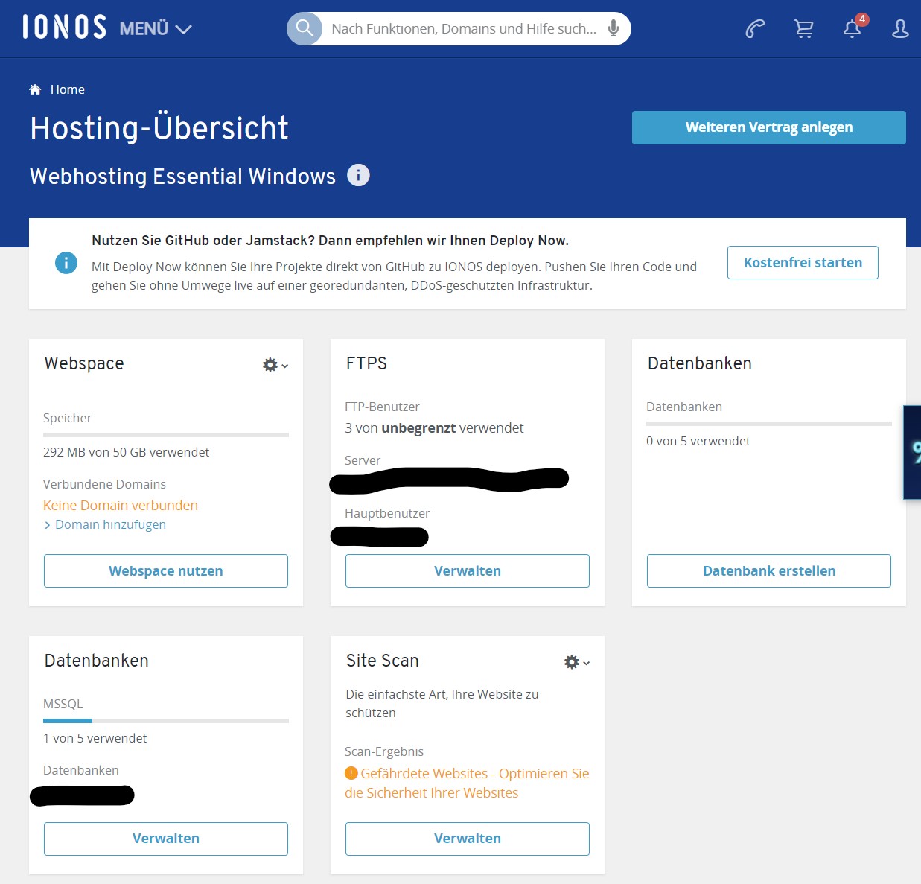Open the Webspace gear settings dropdown
The width and height of the screenshot is (921, 884).
point(275,365)
